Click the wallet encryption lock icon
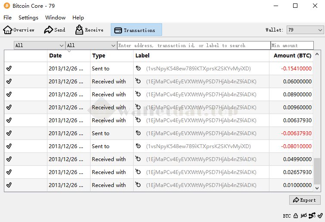Screen dimensions: 325x222 point(296,216)
